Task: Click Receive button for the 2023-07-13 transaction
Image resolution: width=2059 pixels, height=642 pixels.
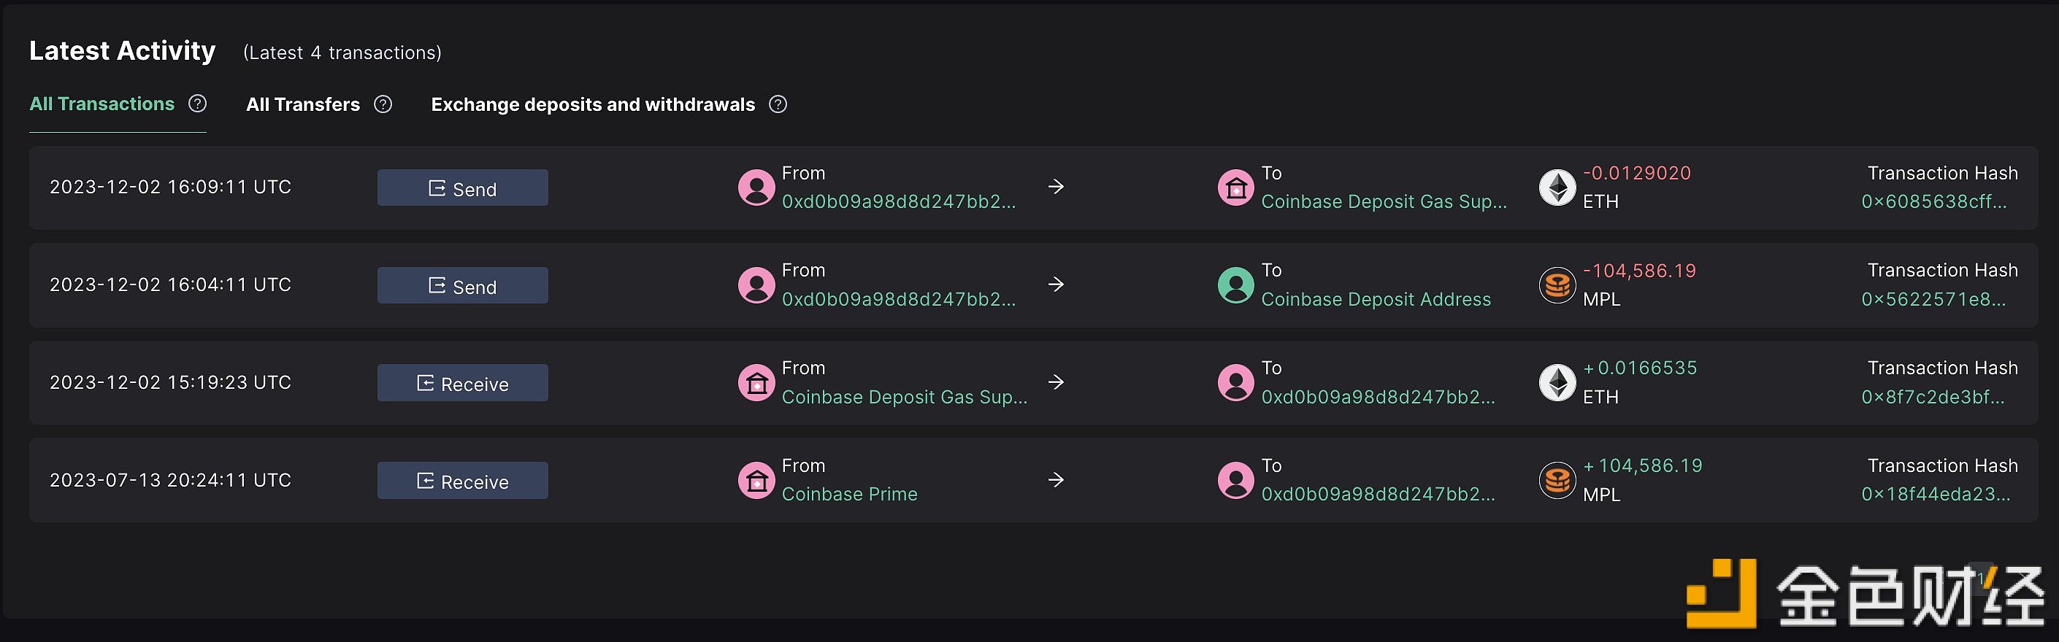Action: coord(463,481)
